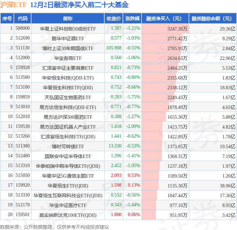Click closing price 2.452
Screen dimensions: 237x230
(x=116, y=166)
